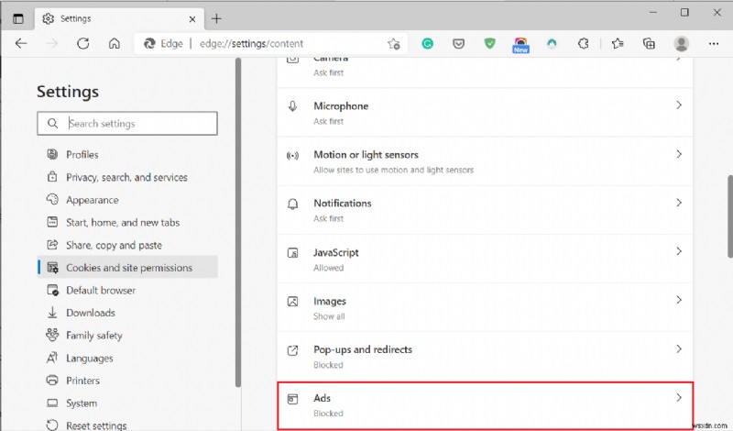Expand the Notifications permission chevron
Screen dimensions: 733x431
tap(679, 203)
